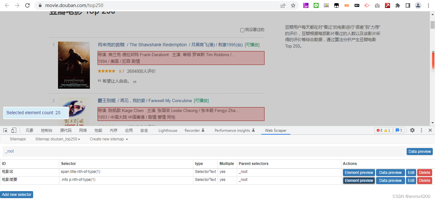This screenshot has height=201, width=435.
Task: Click the black MP extension icon
Action: [357, 5]
